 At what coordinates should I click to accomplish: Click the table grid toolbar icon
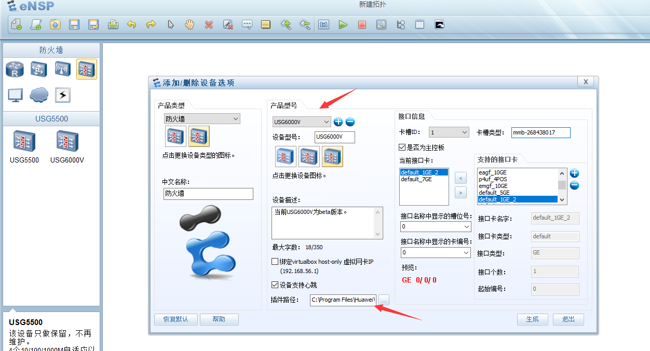(419, 24)
